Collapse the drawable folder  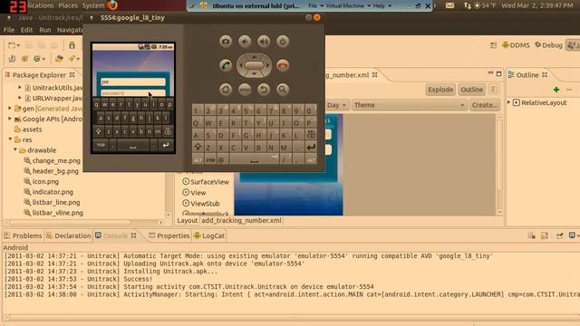[x=15, y=149]
